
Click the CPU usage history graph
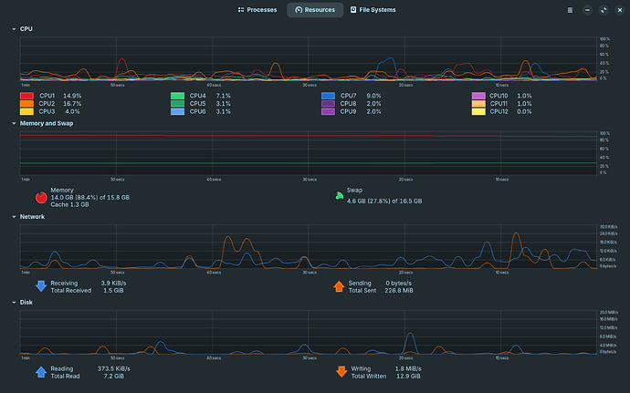coord(309,58)
